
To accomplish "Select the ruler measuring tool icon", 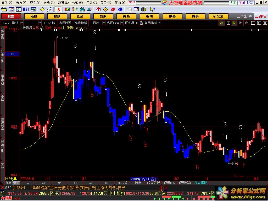I will [49, 9].
